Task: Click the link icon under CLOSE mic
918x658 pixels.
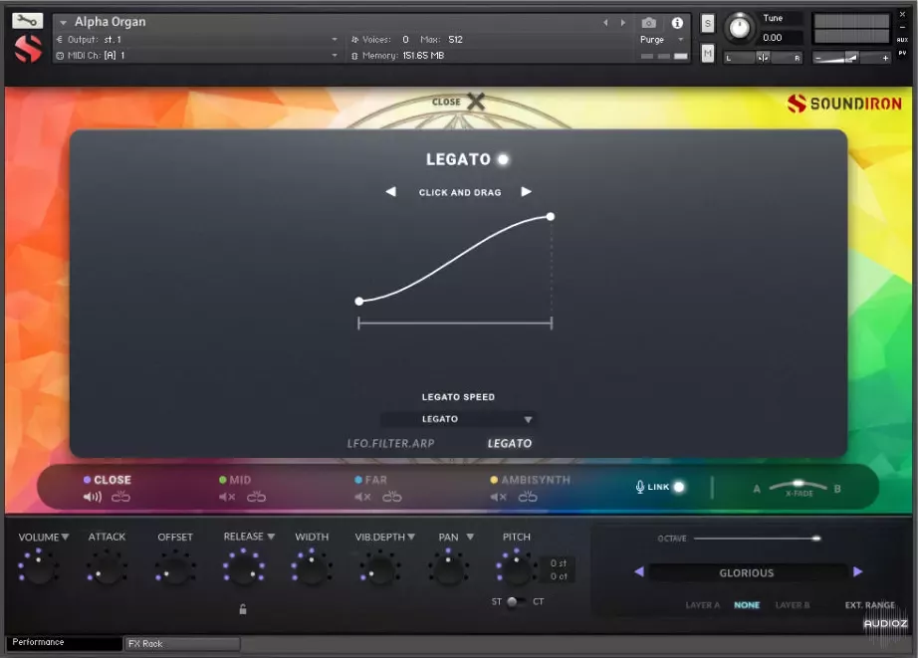Action: point(120,497)
